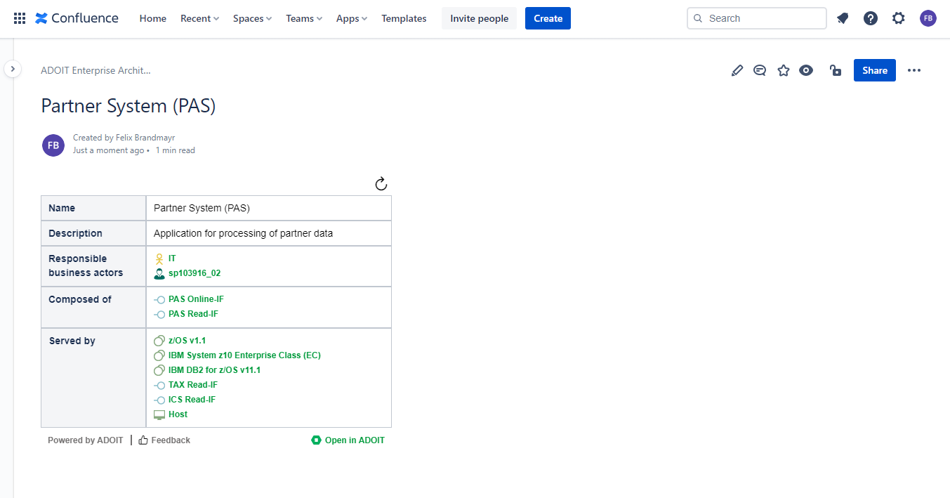Open the more actions ellipsis menu
Viewport: 950px width, 498px height.
(913, 70)
